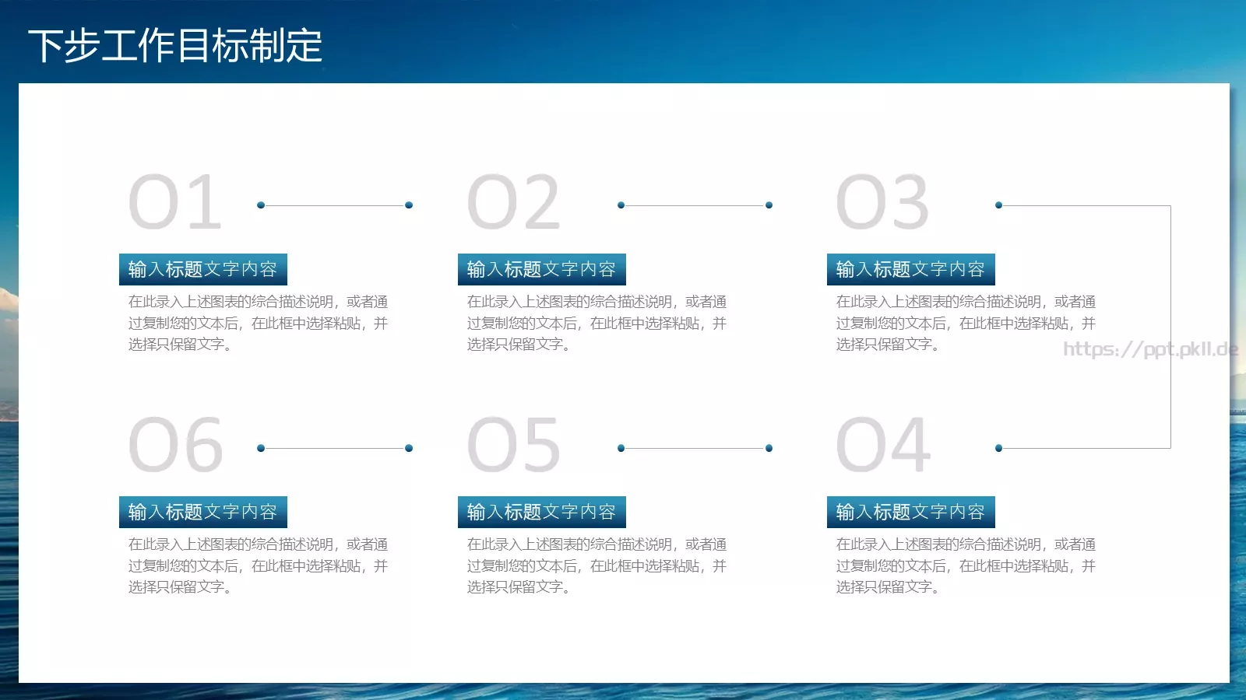Viewport: 1246px width, 700px height.
Task: Select the 输入标题文字内容 label of item 04
Action: click(911, 512)
